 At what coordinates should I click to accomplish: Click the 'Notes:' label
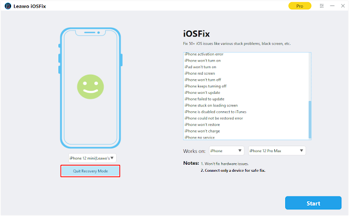(191, 163)
